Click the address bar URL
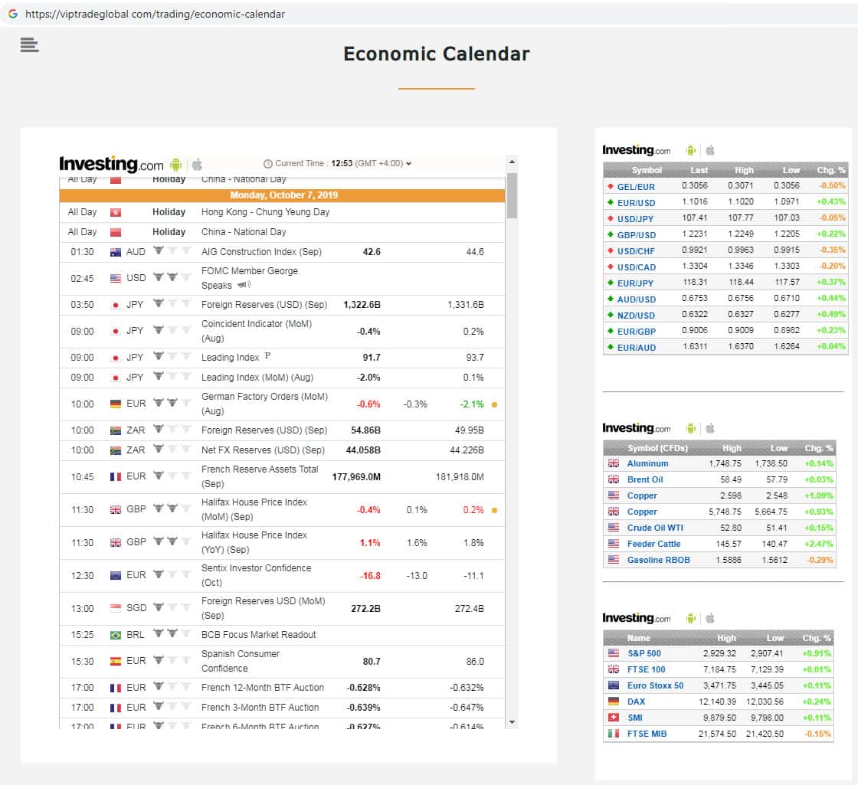The image size is (858, 785). (x=155, y=15)
